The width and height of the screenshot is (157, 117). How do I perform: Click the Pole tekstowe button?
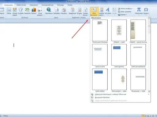point(94,12)
